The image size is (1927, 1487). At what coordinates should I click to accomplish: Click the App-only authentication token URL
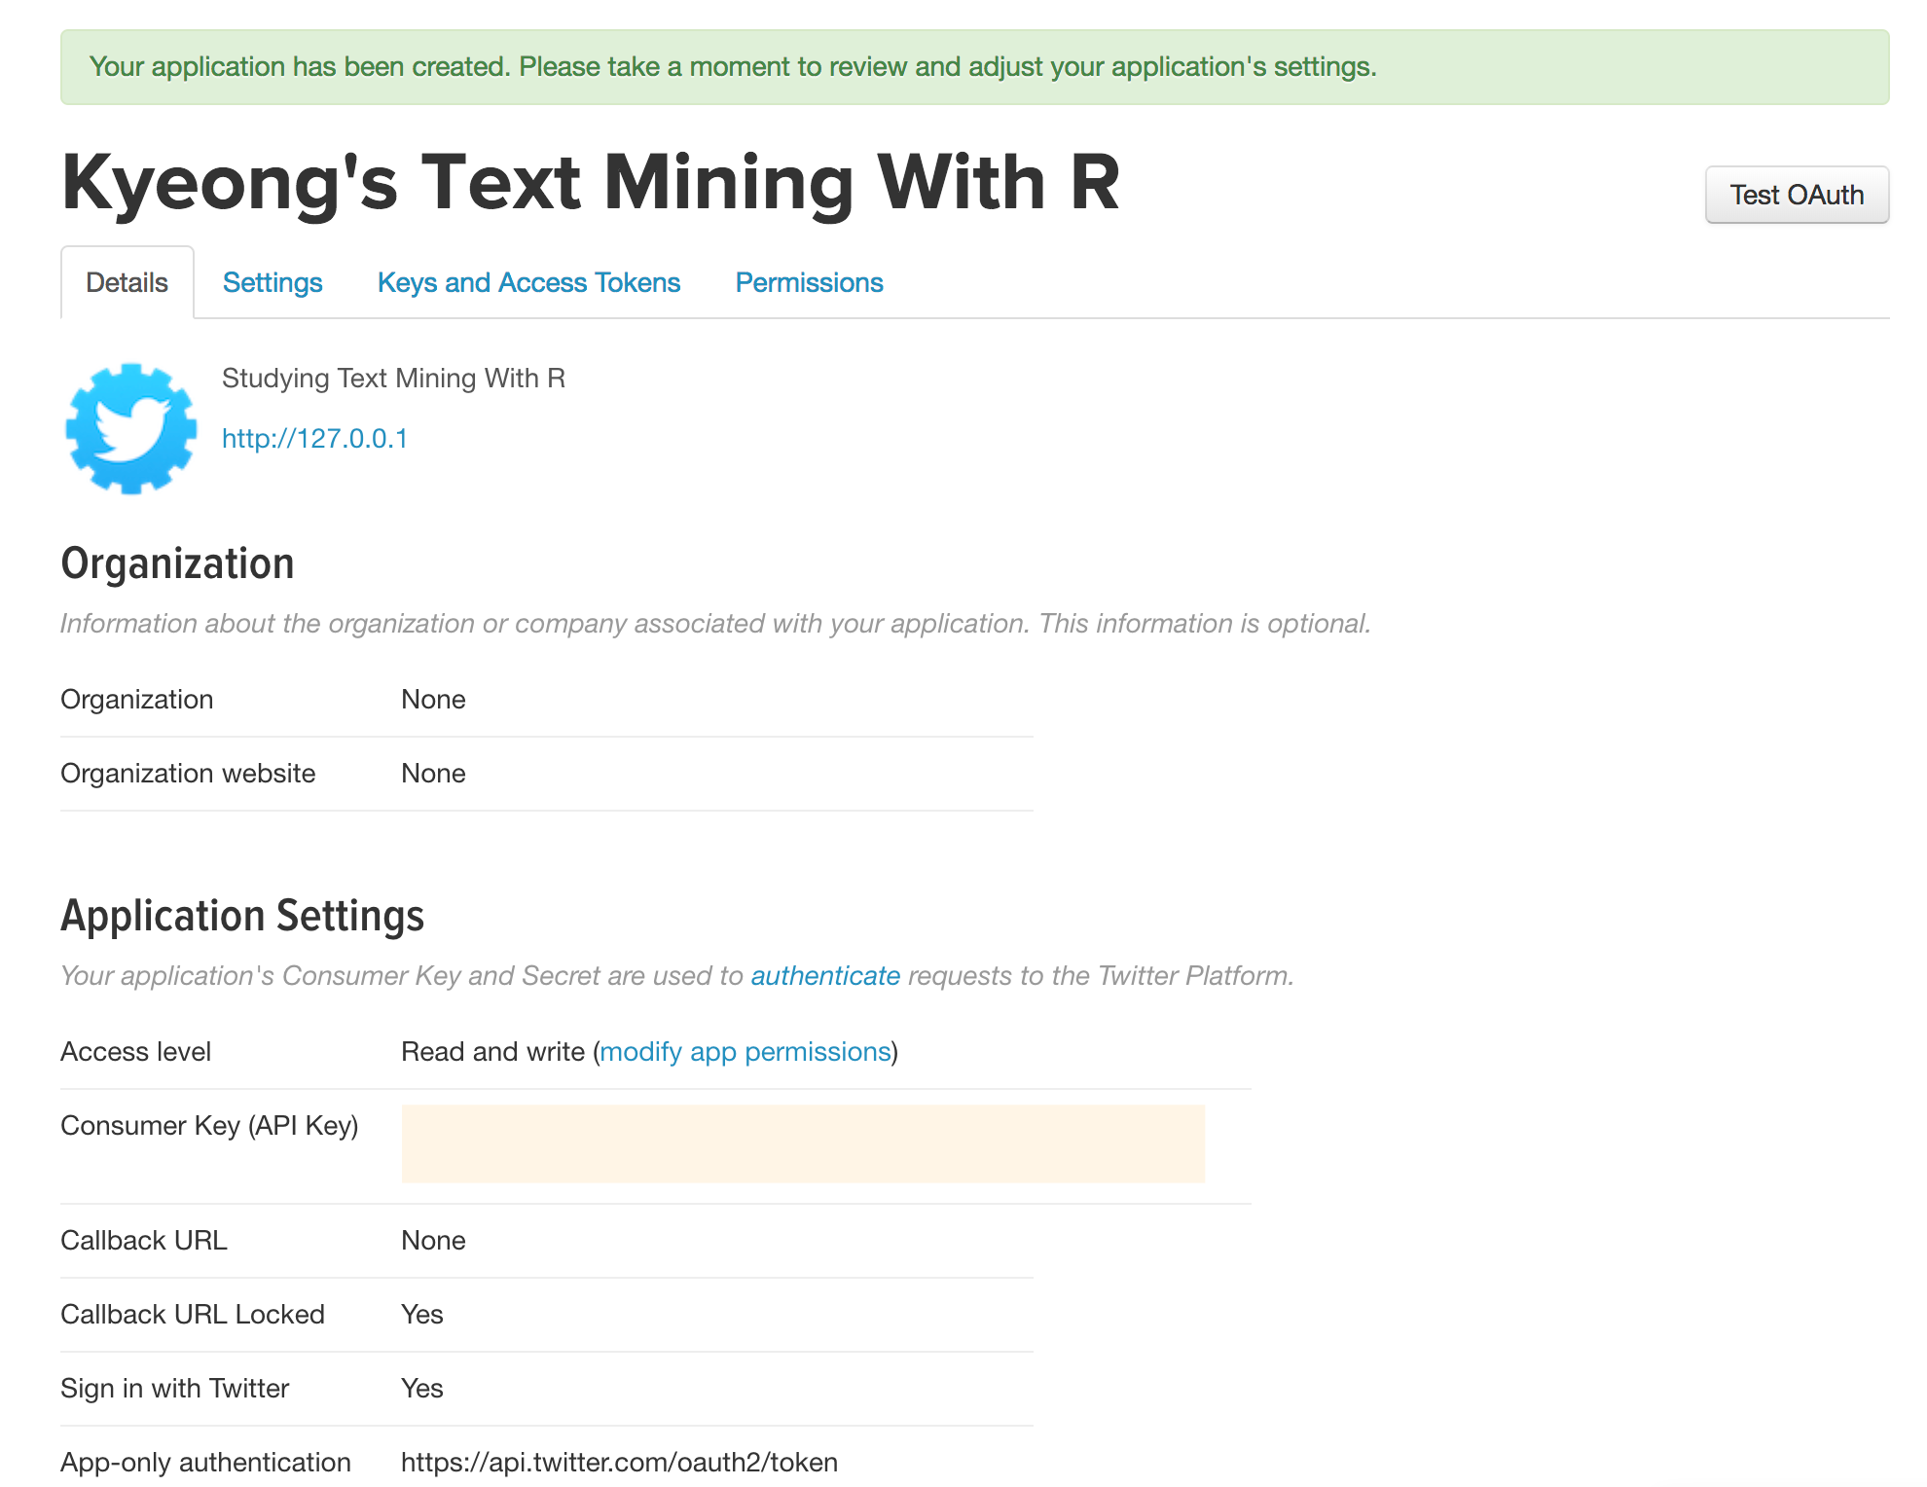pos(619,1462)
